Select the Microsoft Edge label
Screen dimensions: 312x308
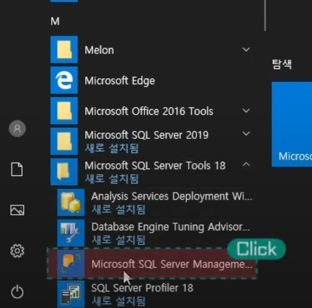pyautogui.click(x=120, y=81)
